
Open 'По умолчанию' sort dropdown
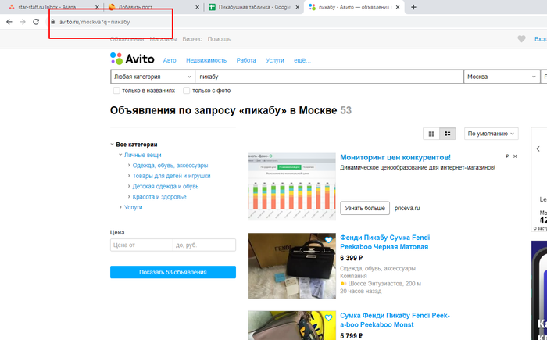click(491, 134)
